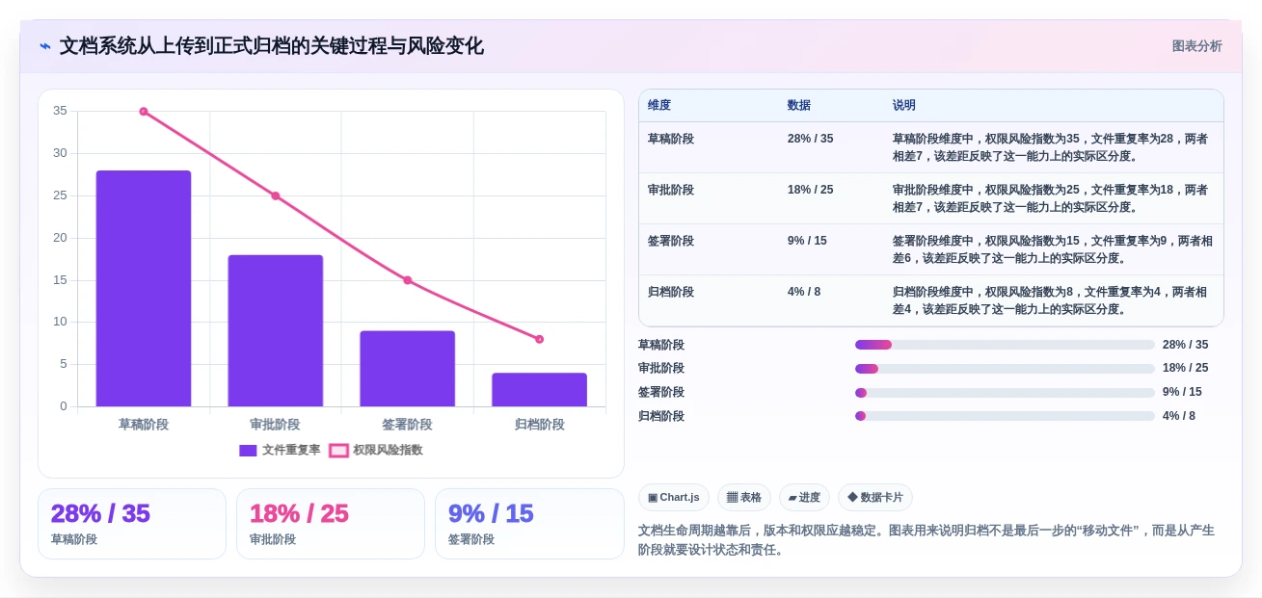Screen dimensions: 1262x598
Task: Click the 归档阶段 cell in the table
Action: (x=671, y=292)
